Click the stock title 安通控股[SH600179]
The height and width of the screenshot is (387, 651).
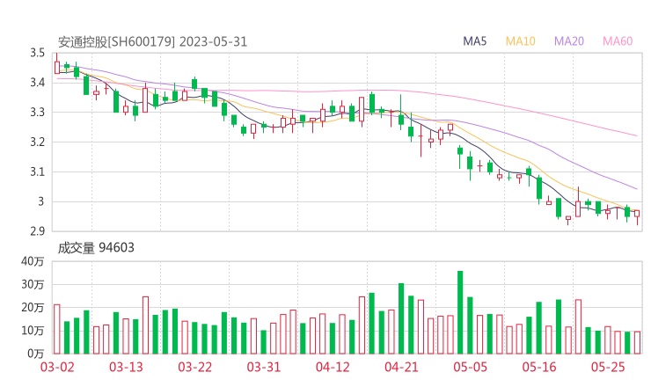tap(116, 42)
